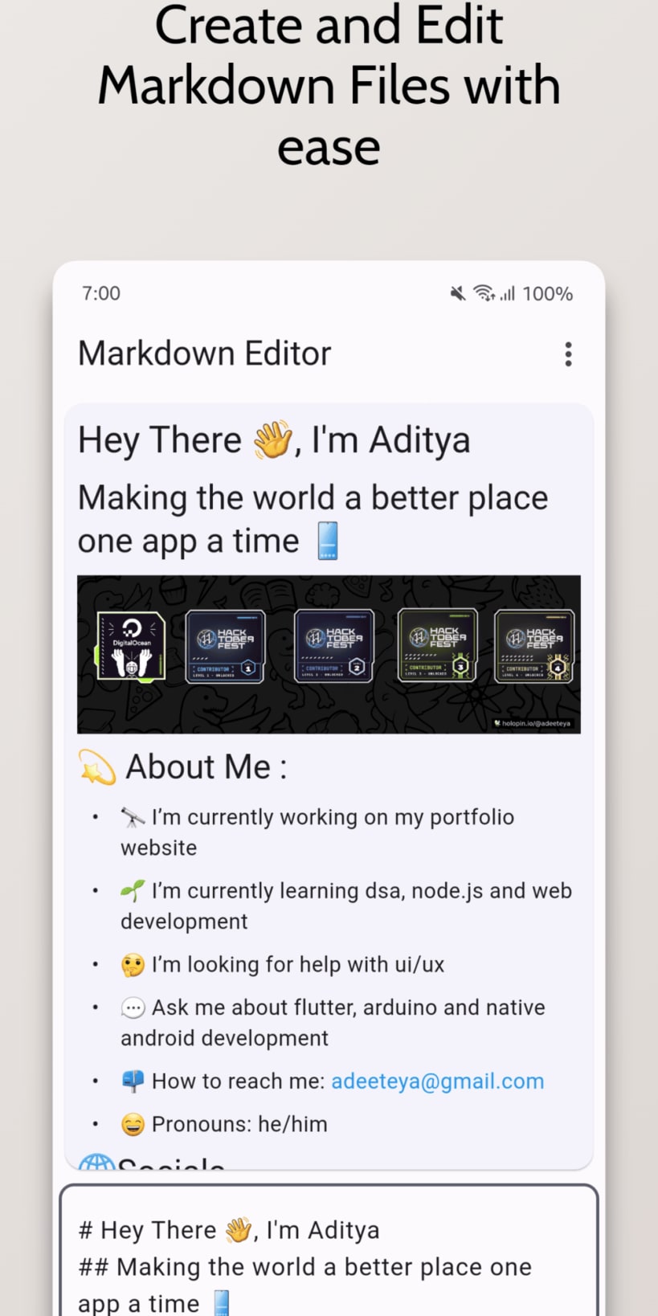The image size is (658, 1316).
Task: Click the DigitalOcean badge in banner
Action: (131, 646)
